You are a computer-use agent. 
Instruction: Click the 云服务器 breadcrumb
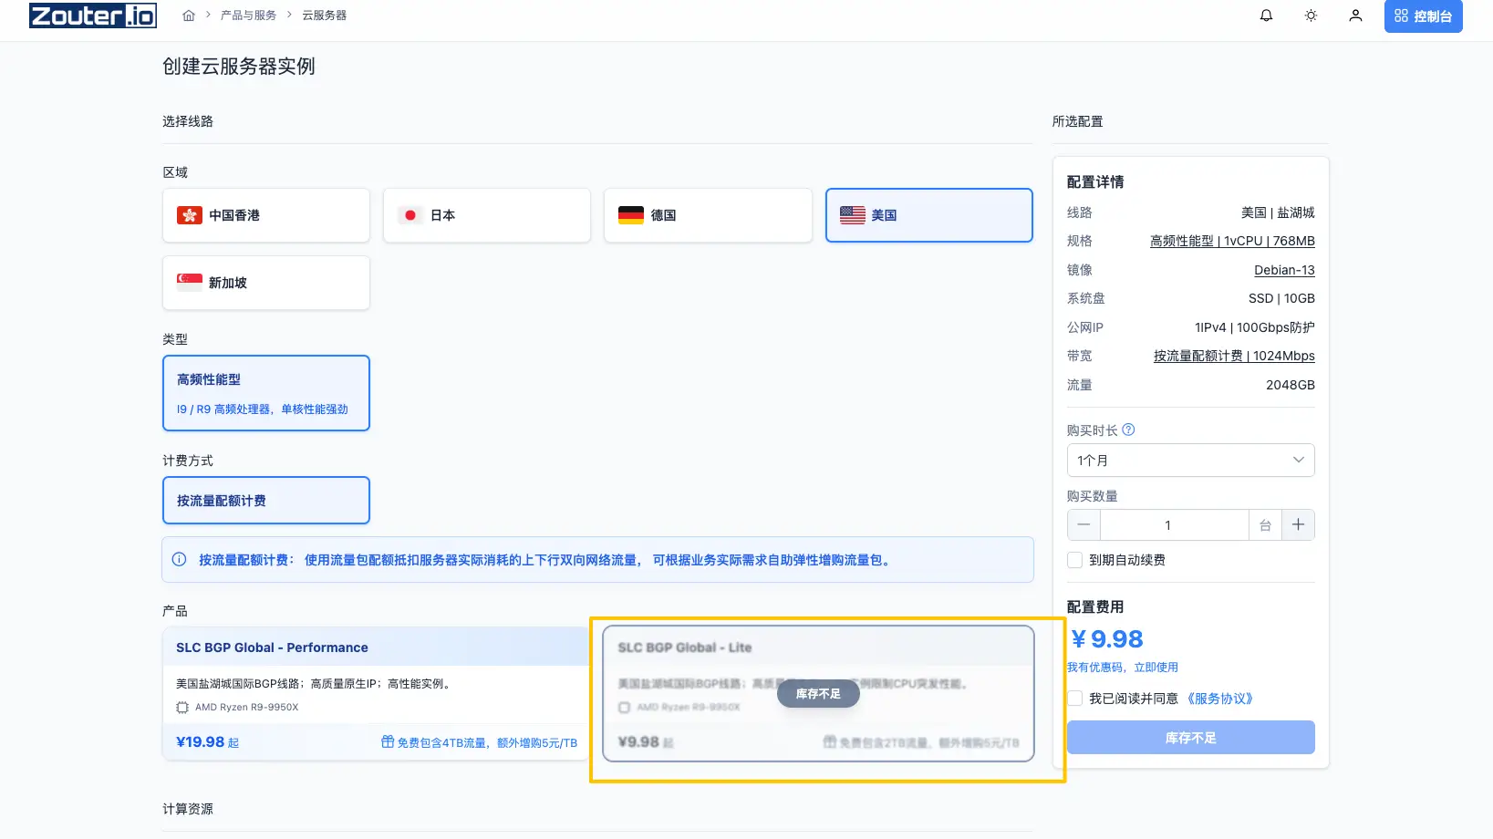click(324, 16)
